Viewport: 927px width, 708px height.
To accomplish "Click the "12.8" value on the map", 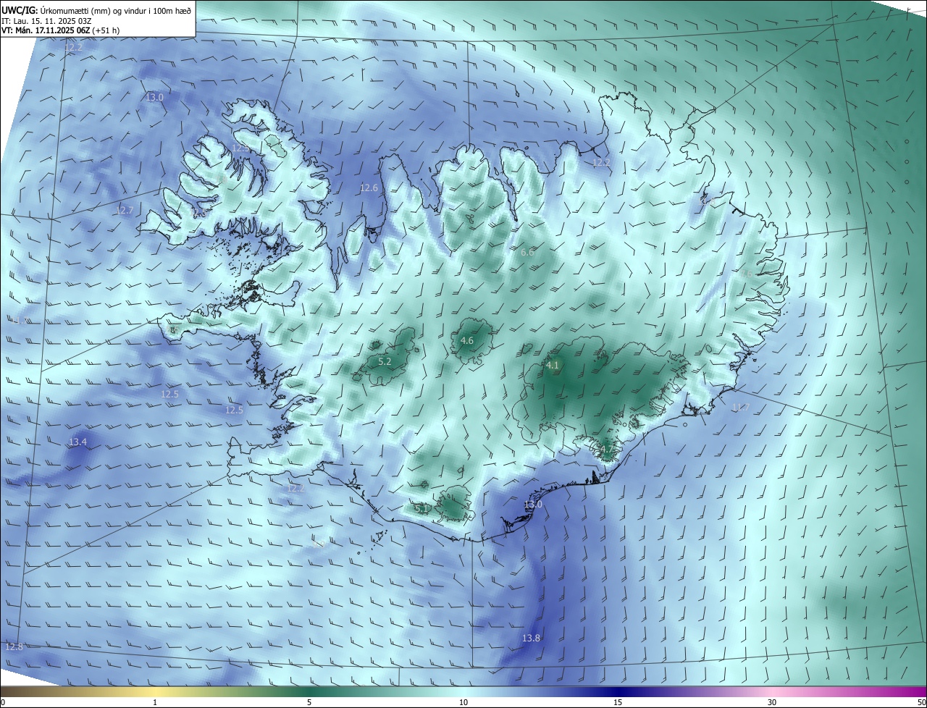I will coord(14,646).
